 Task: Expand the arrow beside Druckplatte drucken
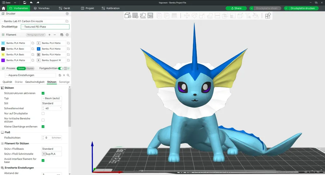tap(286, 8)
